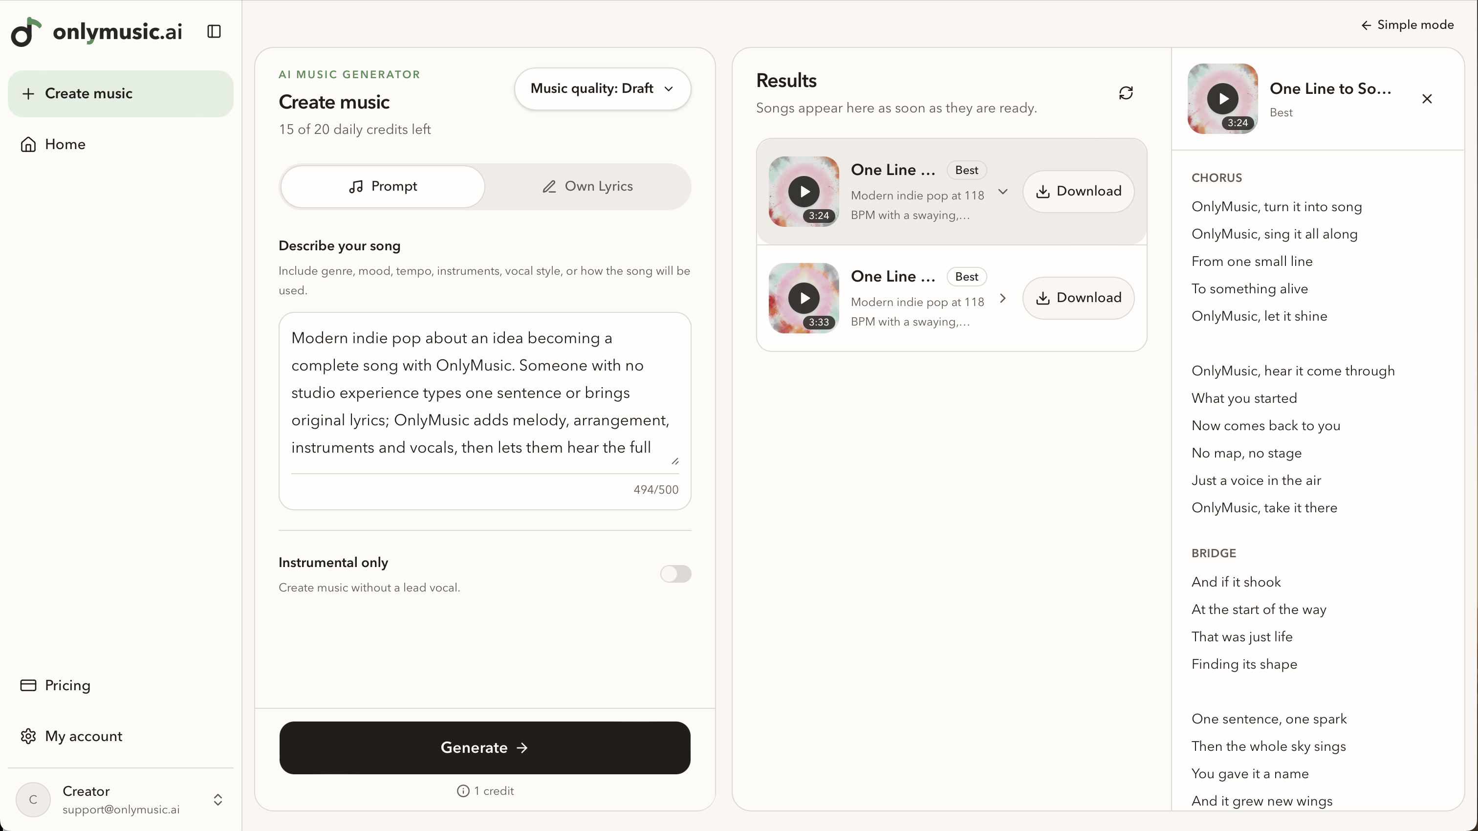This screenshot has width=1478, height=831.
Task: Click the support@onlymusic.ai email text
Action: click(121, 809)
